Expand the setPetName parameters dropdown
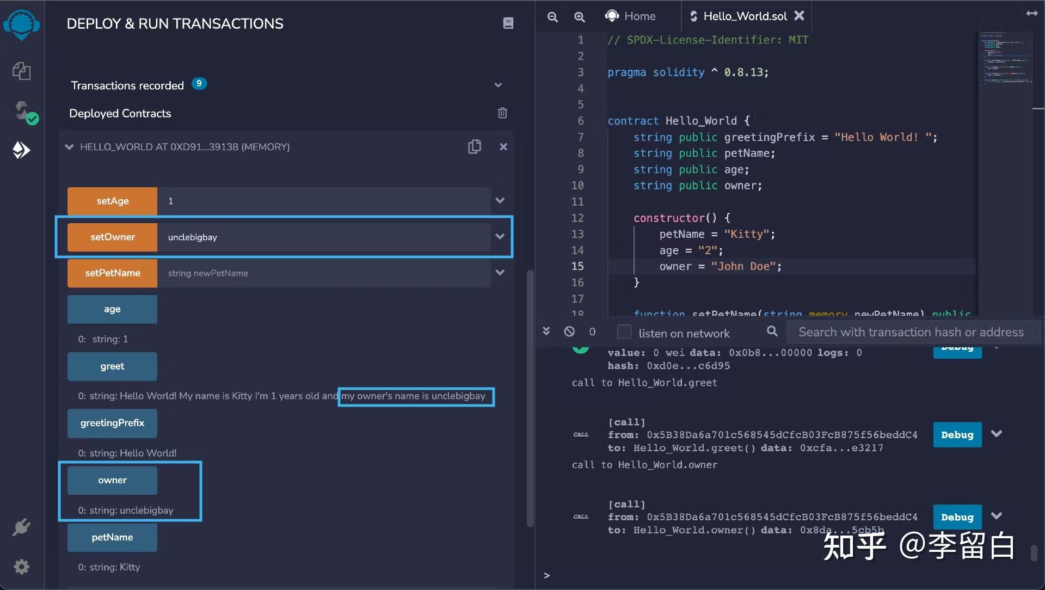1045x590 pixels. (500, 272)
